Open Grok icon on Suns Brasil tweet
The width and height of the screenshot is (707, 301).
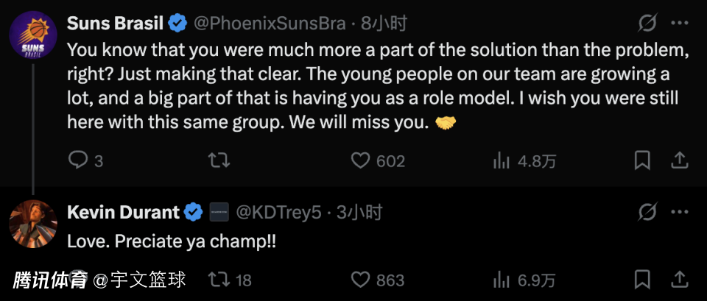[647, 24]
